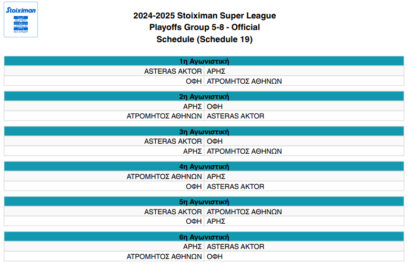This screenshot has height=269, width=411.
Task: Select away team ΟΦΗ in matchday 6
Action: 215,256
